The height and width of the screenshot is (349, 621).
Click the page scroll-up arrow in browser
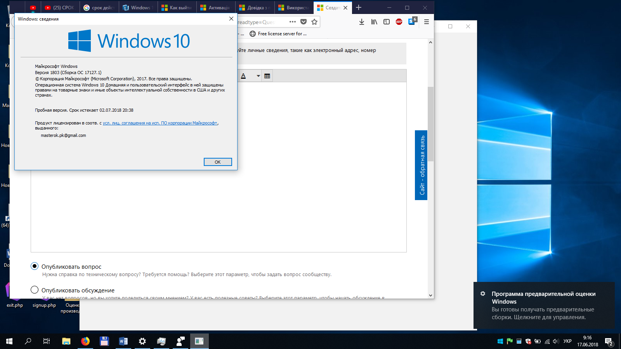click(430, 42)
